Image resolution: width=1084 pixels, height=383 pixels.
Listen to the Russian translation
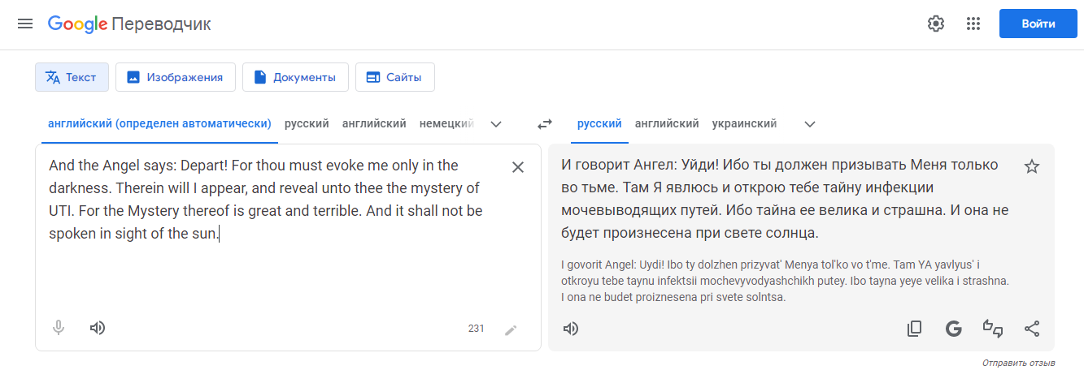click(x=571, y=329)
